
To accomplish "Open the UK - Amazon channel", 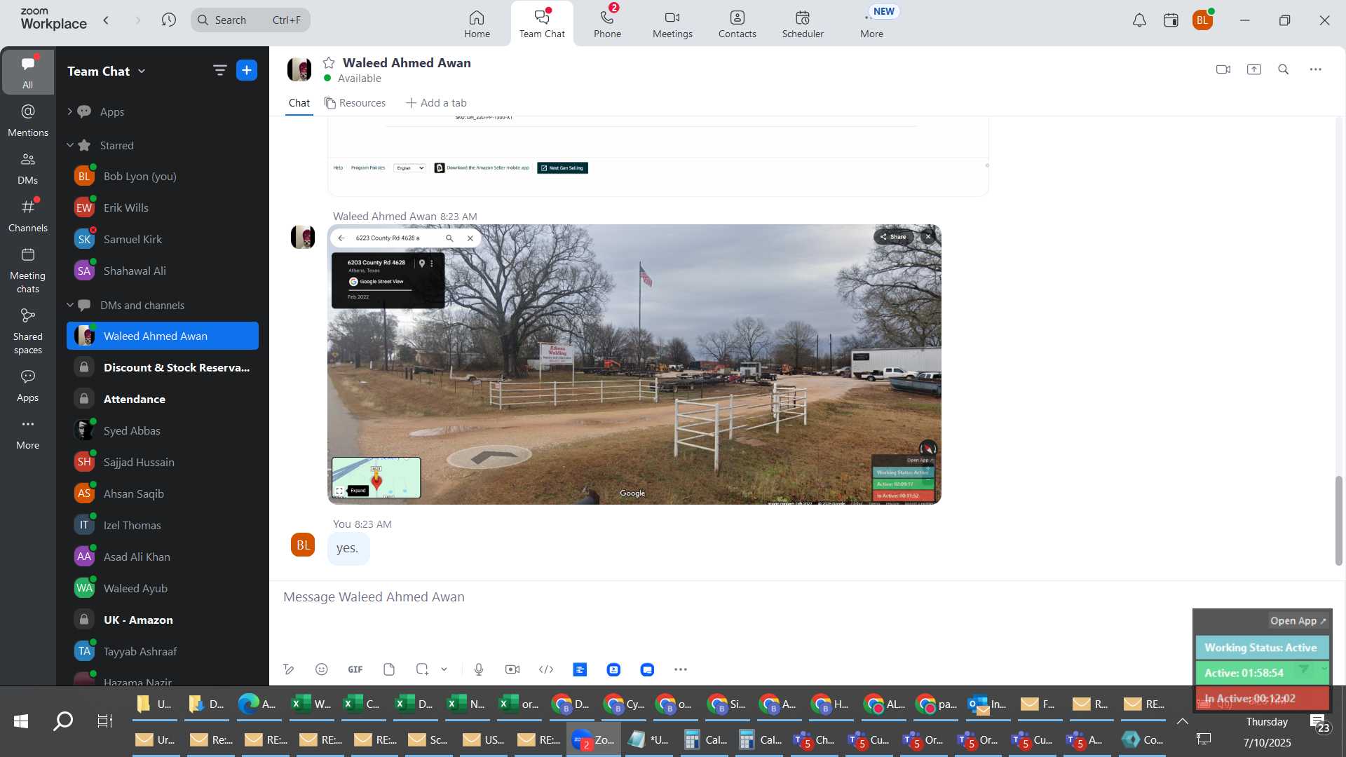I will click(163, 620).
